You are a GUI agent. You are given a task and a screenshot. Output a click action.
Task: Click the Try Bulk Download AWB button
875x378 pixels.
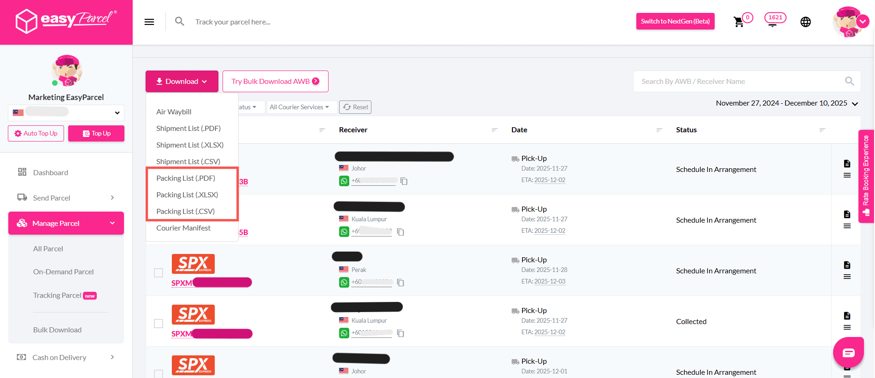coord(275,82)
